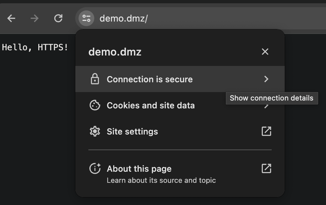Expand connection details with the chevron arrow

266,79
